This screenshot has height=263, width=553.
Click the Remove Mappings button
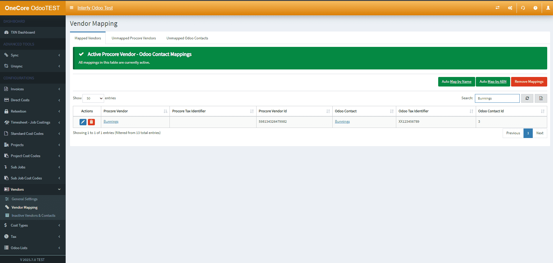[529, 82]
